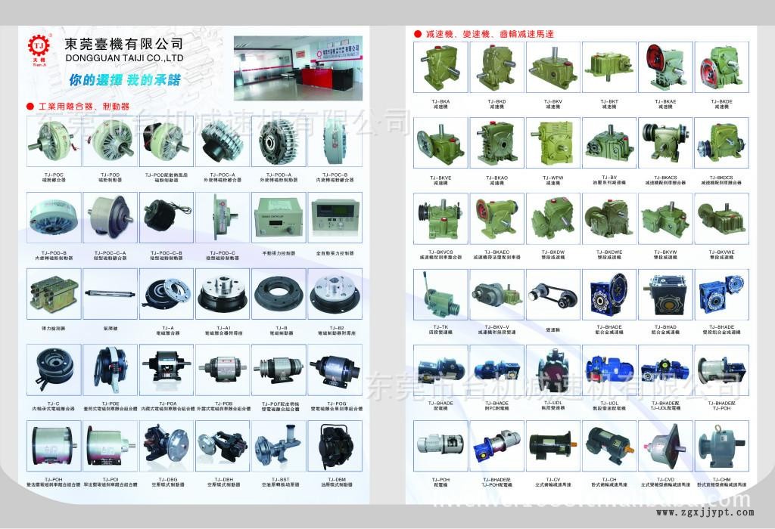Viewport: 775px width, 529px height.
Task: Open the TJ-BST product image
Action: [279, 446]
